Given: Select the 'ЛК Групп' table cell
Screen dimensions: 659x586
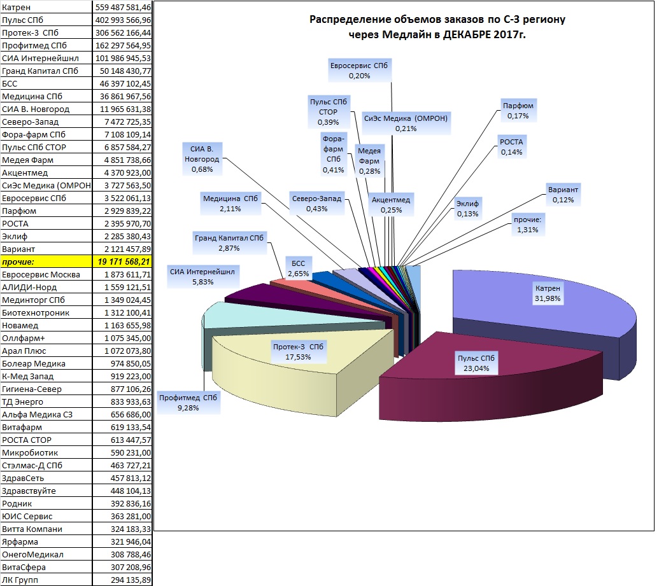Looking at the screenshot, I should pyautogui.click(x=46, y=580).
